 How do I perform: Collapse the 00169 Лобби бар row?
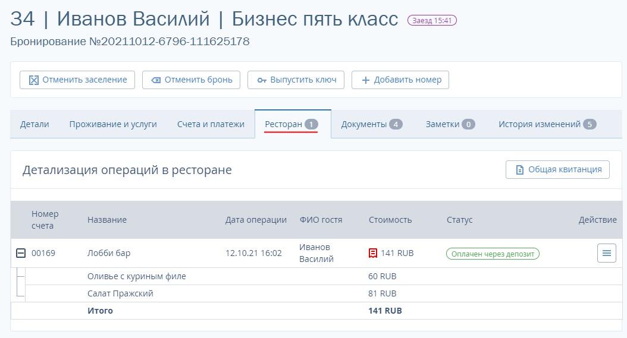(20, 253)
